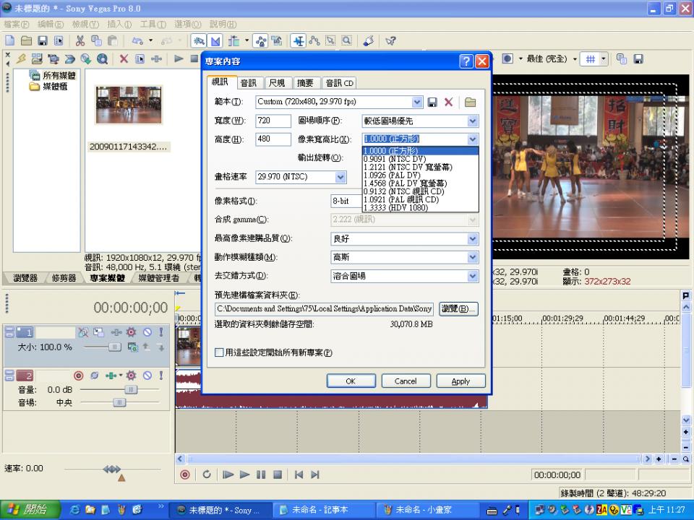The width and height of the screenshot is (694, 520).
Task: Enable 用這些設定開始所有新專案 checkbox
Action: pos(220,352)
